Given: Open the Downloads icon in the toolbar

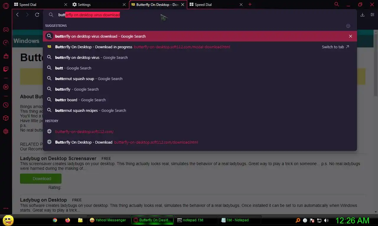Looking at the screenshot, I should (x=363, y=15).
